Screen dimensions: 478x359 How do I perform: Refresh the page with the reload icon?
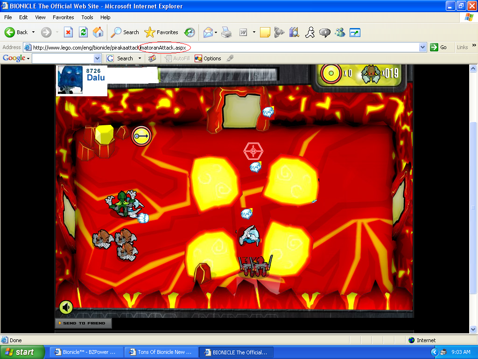(83, 32)
